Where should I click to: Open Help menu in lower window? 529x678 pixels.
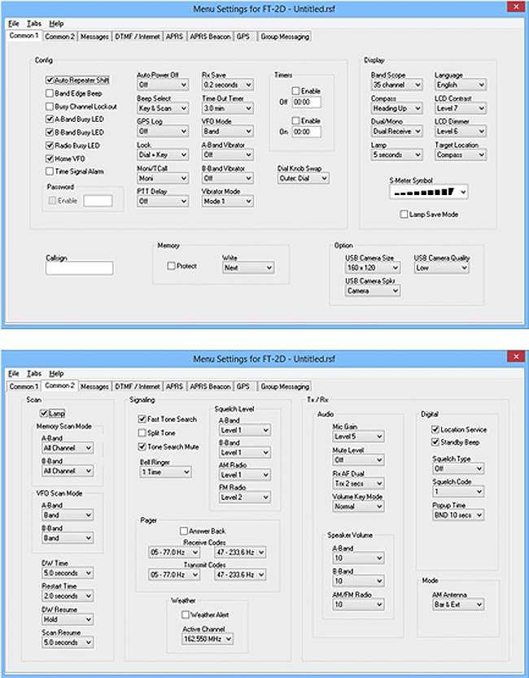(56, 373)
